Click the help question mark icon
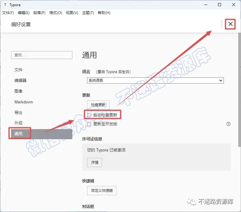The width and height of the screenshot is (241, 212). (228, 124)
